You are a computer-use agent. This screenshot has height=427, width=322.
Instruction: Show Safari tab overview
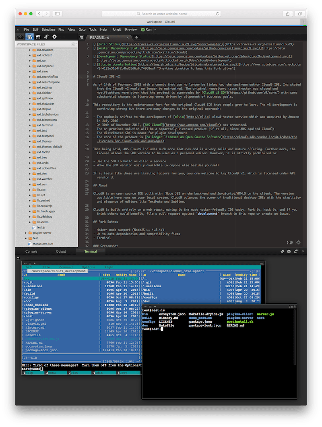pyautogui.click(x=300, y=14)
